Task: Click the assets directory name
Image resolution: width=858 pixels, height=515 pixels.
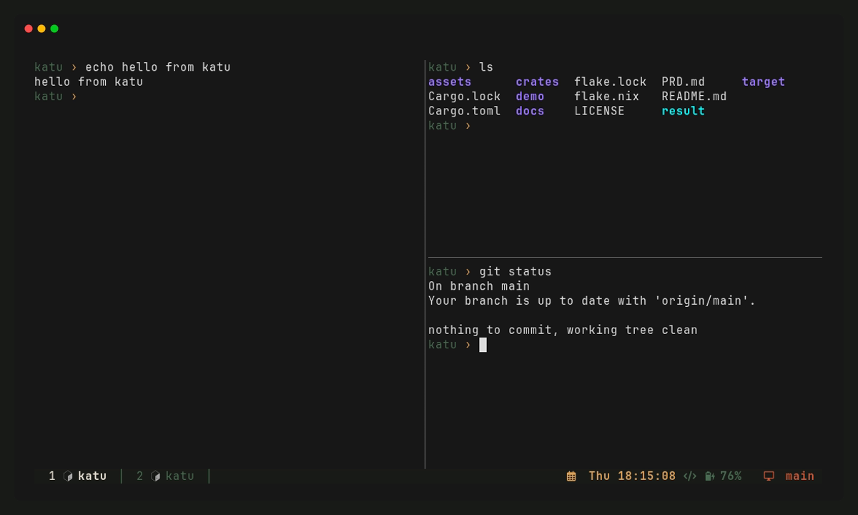Action: tap(450, 82)
